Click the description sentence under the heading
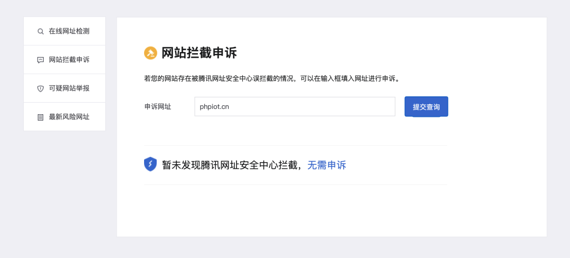 tap(272, 79)
